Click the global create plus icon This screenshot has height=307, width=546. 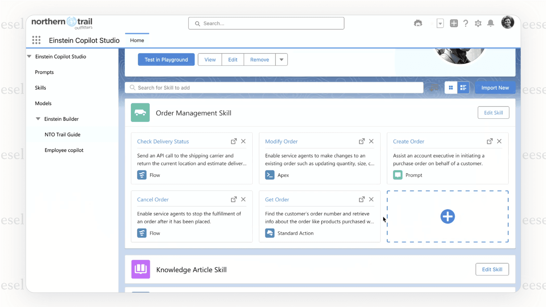click(x=454, y=23)
